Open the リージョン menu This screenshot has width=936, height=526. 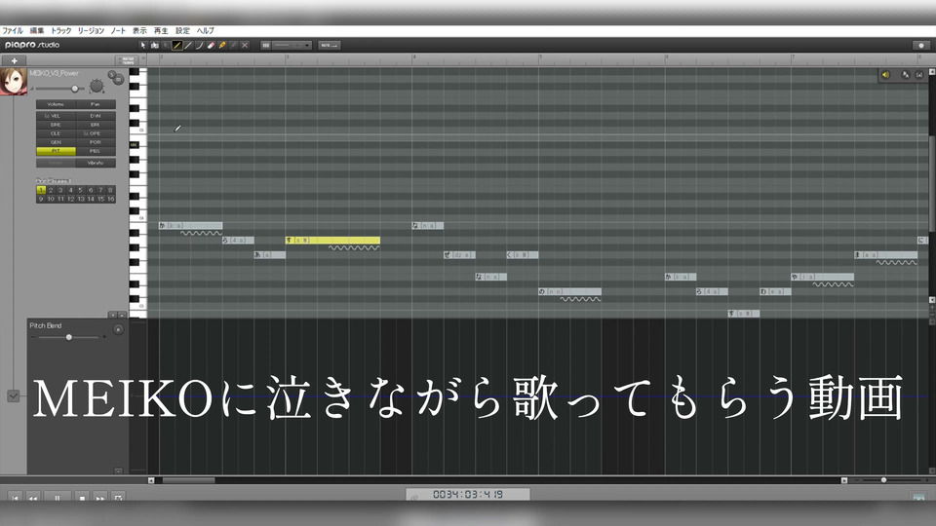pyautogui.click(x=91, y=30)
